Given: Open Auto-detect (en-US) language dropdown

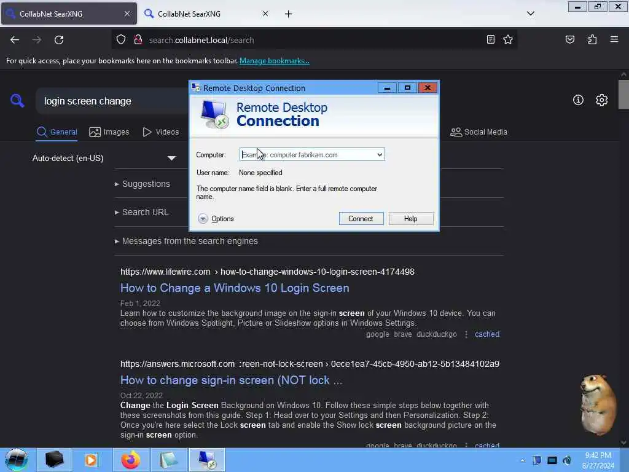Looking at the screenshot, I should (x=104, y=158).
